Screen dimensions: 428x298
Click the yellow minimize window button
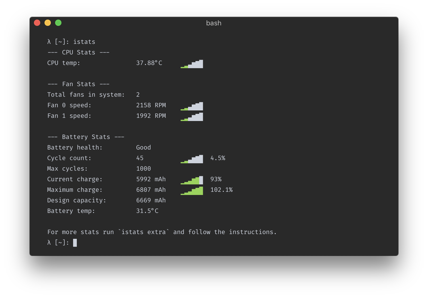pos(48,23)
